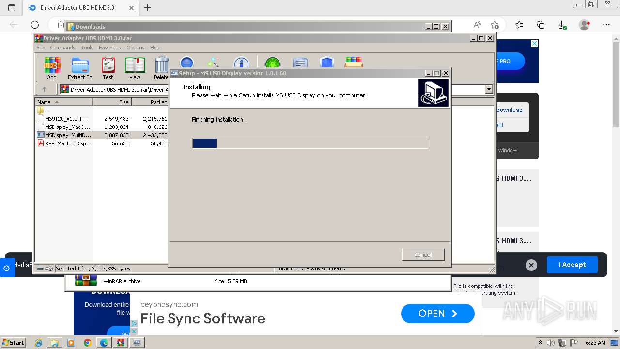This screenshot has width=620, height=349.
Task: Click the Setup installer computer logo image
Action: (x=434, y=93)
